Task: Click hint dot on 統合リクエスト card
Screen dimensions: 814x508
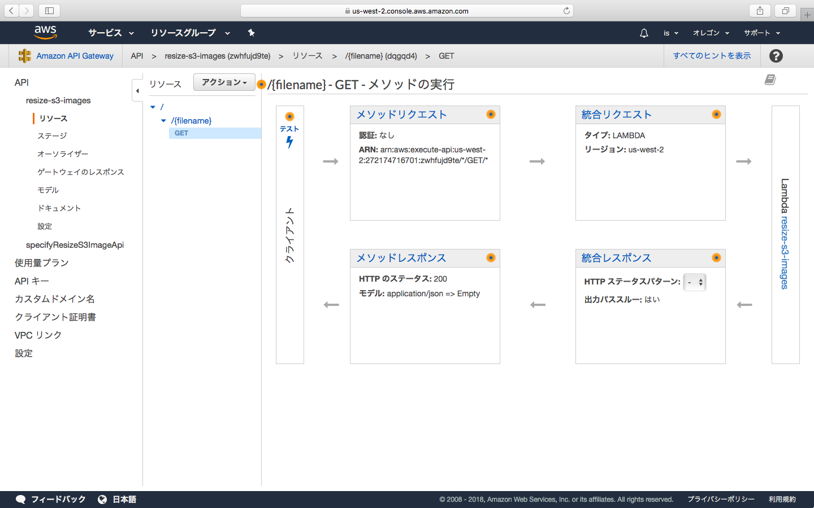Action: [x=716, y=115]
